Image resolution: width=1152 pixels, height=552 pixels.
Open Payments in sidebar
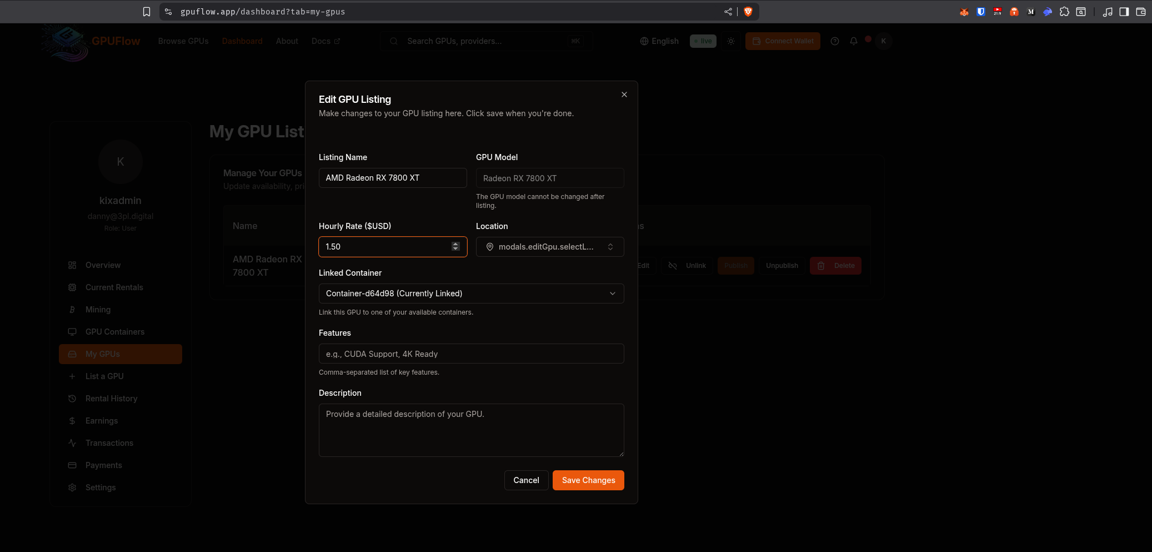click(x=121, y=465)
